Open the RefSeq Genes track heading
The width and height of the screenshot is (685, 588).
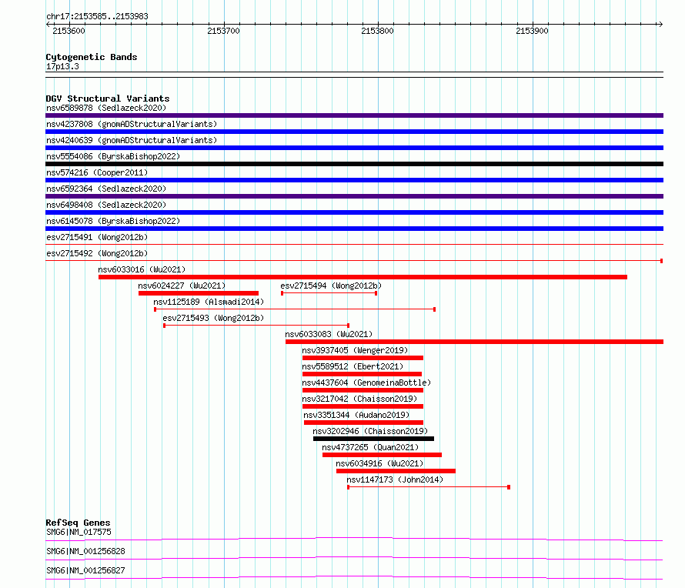click(x=78, y=523)
